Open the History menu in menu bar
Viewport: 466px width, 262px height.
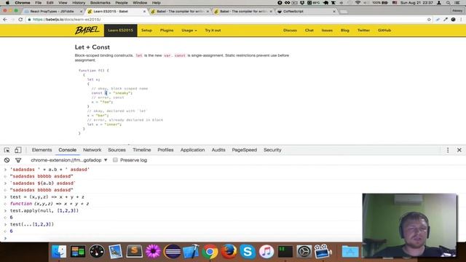point(79,3)
